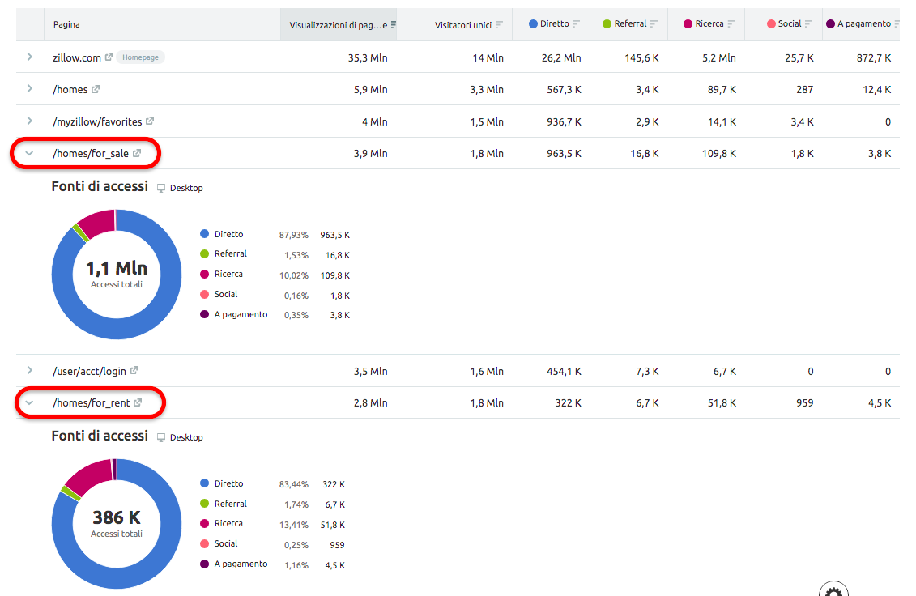This screenshot has width=916, height=596.
Task: Click the Referral column header
Action: (630, 24)
